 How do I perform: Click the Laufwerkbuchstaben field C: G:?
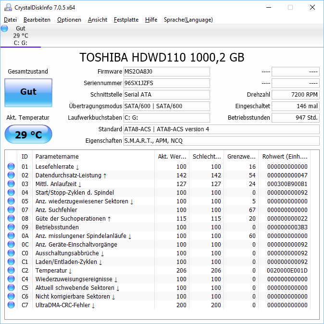[166, 118]
